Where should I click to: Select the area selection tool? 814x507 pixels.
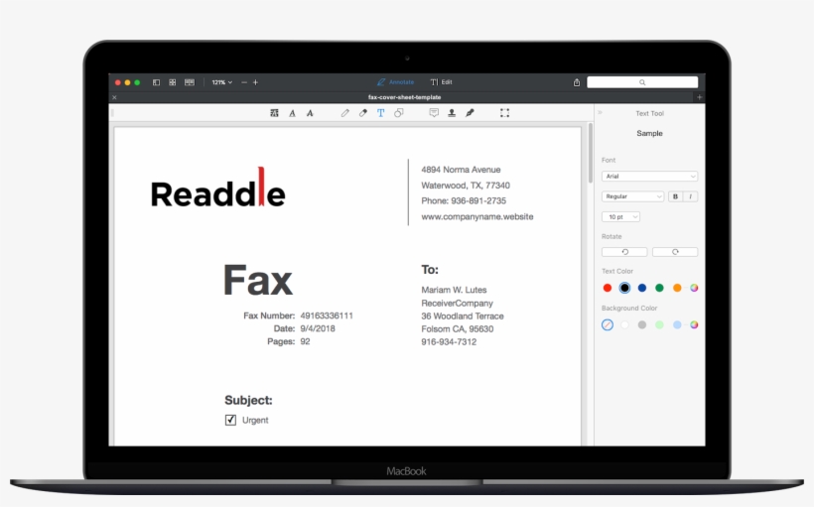point(504,113)
